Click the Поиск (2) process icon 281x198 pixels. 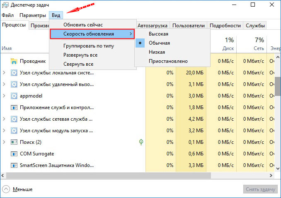pos(14,142)
